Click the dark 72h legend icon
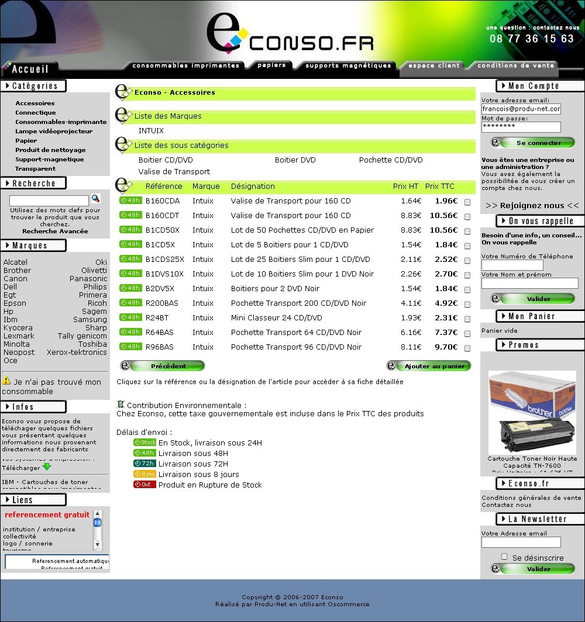This screenshot has width=585, height=622. pyautogui.click(x=144, y=464)
